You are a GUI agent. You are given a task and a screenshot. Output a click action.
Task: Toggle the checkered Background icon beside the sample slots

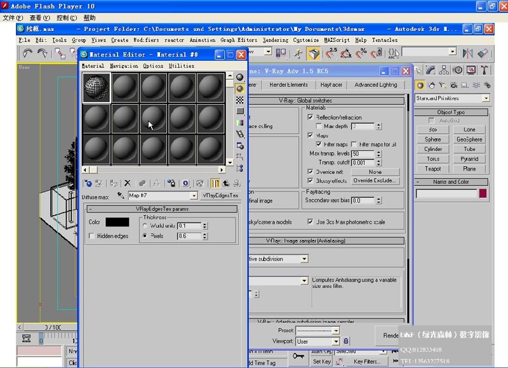pos(240,100)
